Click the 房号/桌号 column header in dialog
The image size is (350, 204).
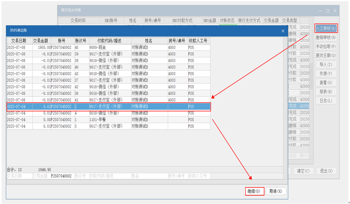(178, 41)
